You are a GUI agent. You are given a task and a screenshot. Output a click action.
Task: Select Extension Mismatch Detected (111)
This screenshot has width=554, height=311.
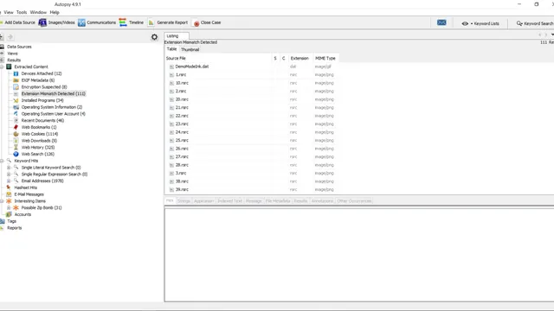pos(54,94)
